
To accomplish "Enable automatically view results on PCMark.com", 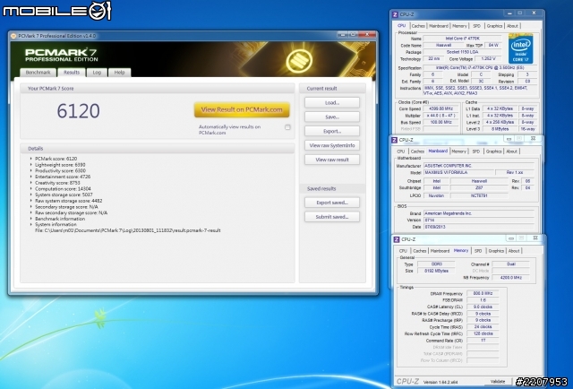I will [x=287, y=127].
